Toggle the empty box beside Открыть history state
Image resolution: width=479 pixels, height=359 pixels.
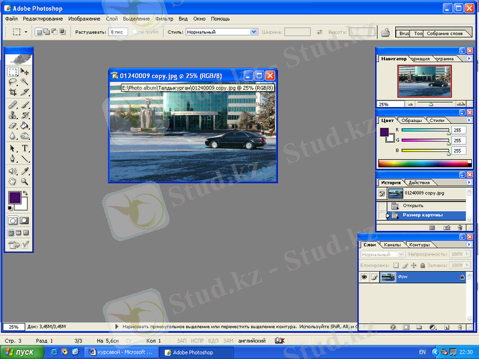point(381,205)
